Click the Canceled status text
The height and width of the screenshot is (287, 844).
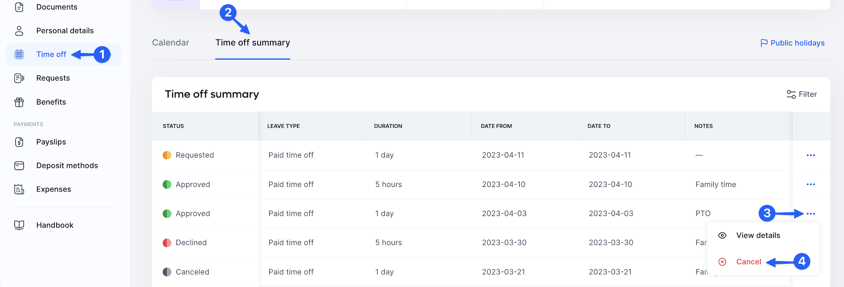[x=192, y=272]
